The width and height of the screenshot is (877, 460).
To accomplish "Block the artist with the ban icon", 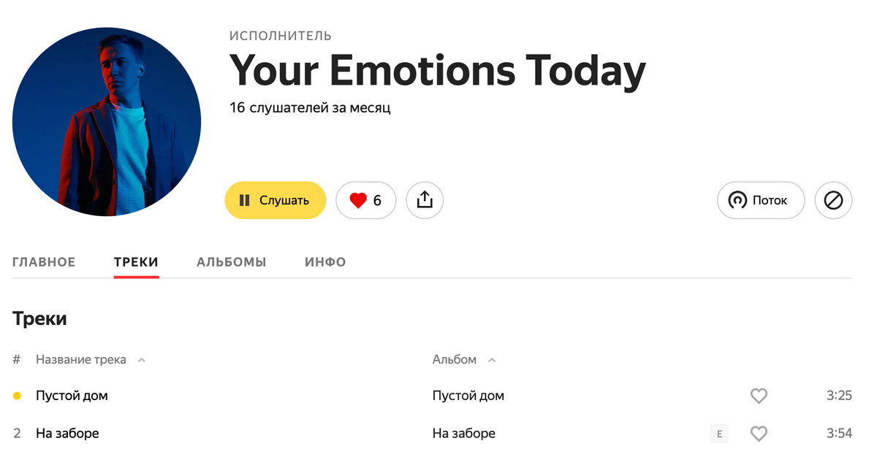I will pyautogui.click(x=833, y=200).
